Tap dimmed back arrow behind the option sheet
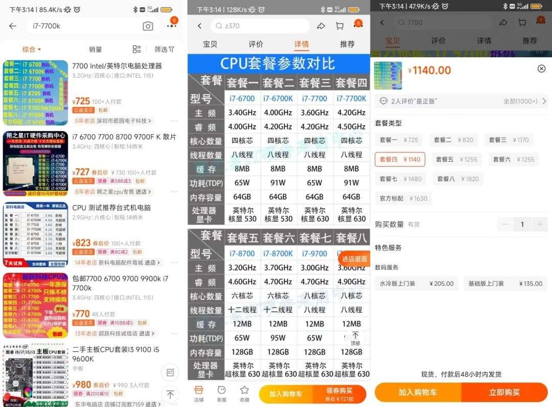552x407 pixels. click(x=382, y=23)
